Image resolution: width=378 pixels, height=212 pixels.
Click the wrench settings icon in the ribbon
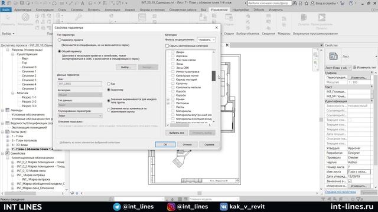(78, 17)
